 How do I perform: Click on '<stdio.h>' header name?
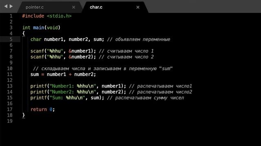click(x=59, y=16)
